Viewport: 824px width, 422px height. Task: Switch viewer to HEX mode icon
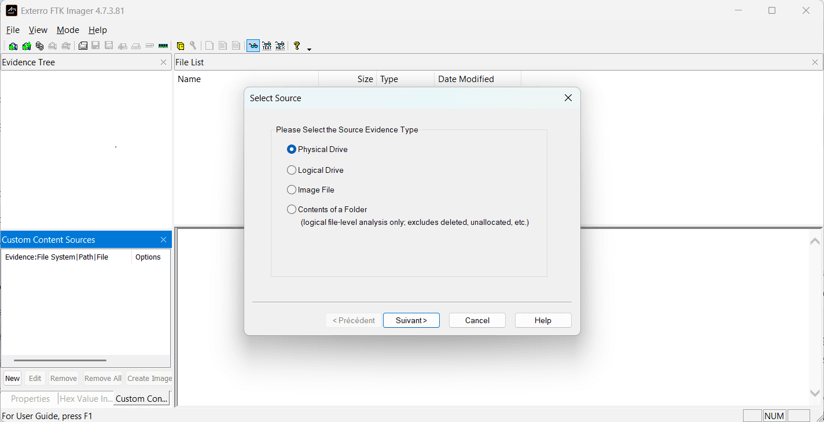pos(280,46)
